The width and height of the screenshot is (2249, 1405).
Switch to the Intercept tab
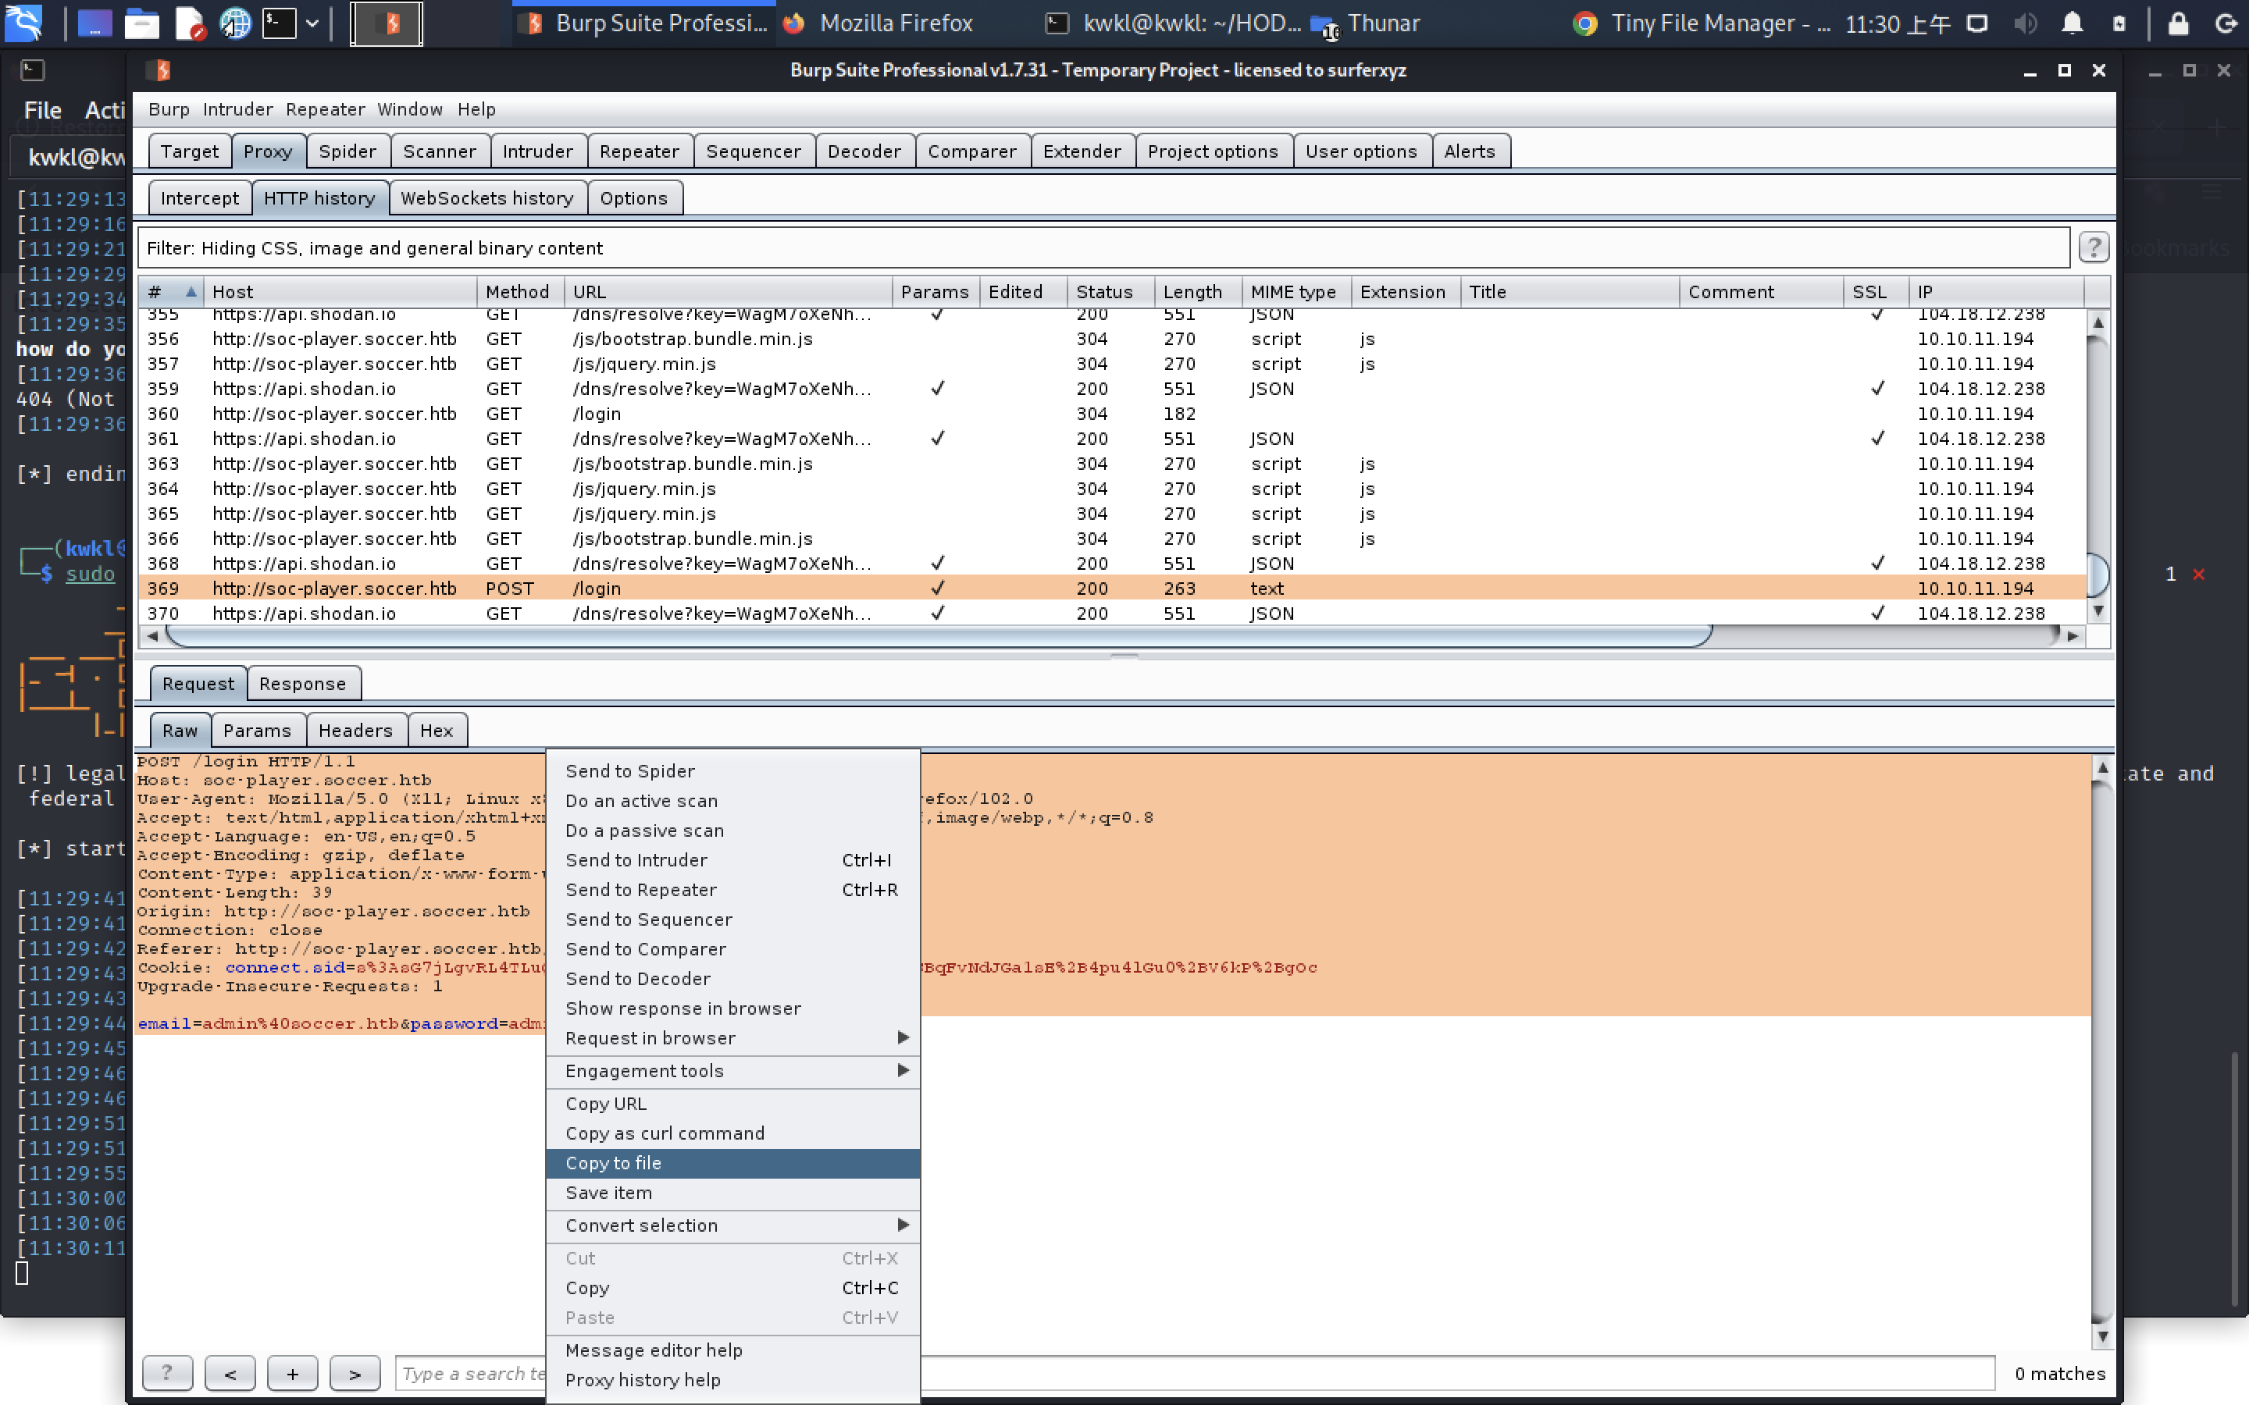tap(199, 198)
